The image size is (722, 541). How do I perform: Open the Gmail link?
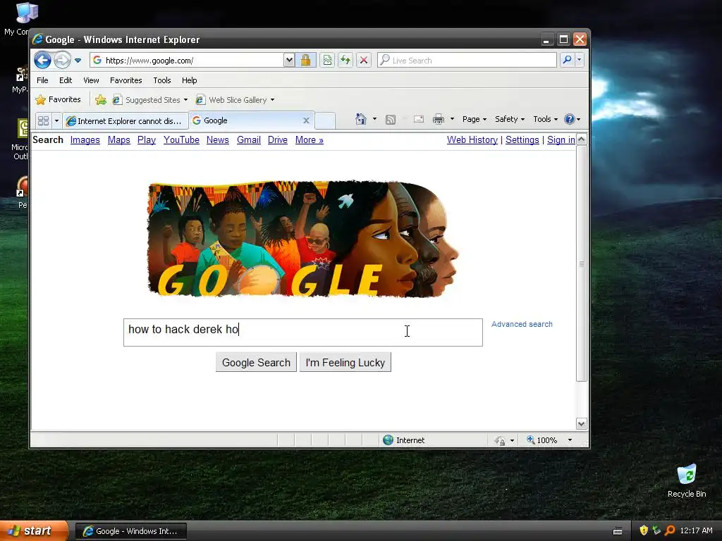[249, 140]
